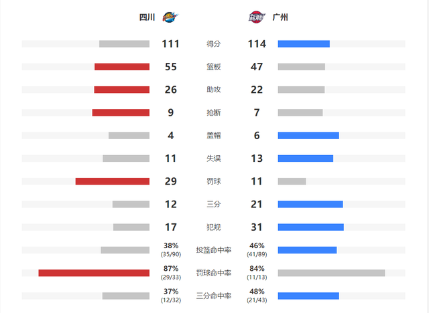Viewport: 429px width, 313px height.
Task: Click Guangzhou's blue 得分 bar
Action: [x=304, y=44]
